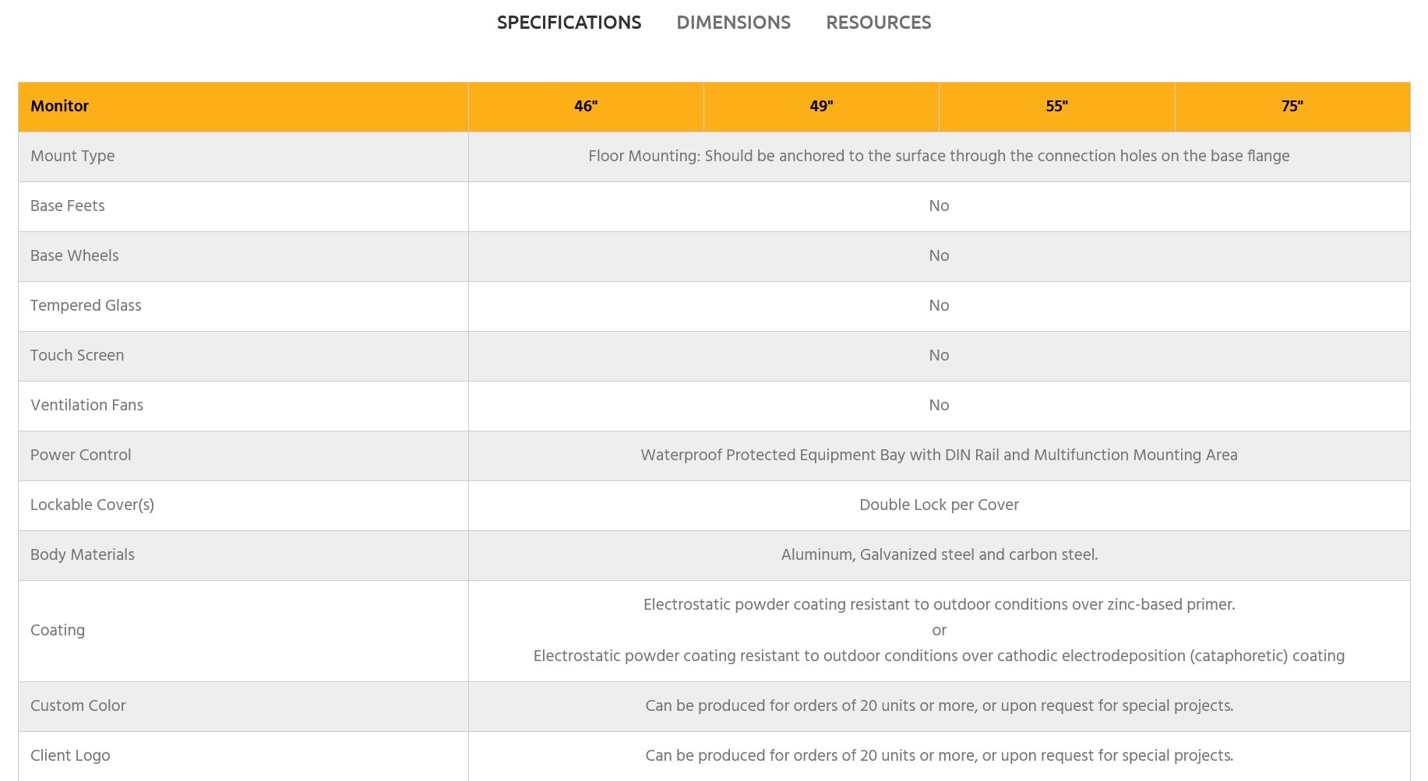Click the Tempered Glass row label
The height and width of the screenshot is (781, 1428).
tap(86, 306)
